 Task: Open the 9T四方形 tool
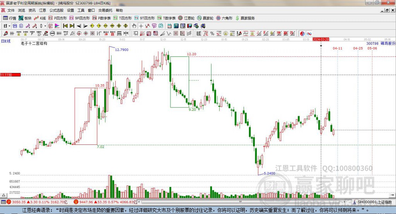tap(145, 18)
